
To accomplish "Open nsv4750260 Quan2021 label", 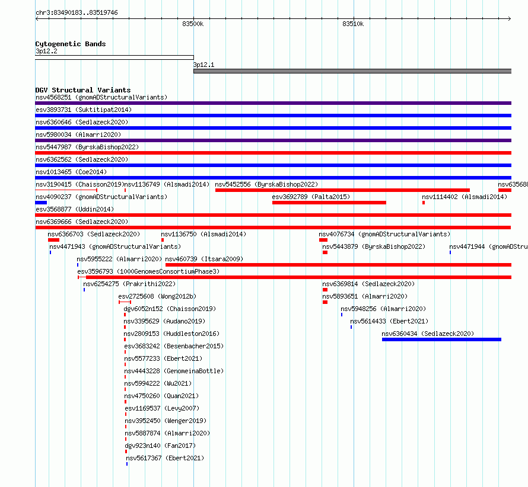I will [161, 396].
